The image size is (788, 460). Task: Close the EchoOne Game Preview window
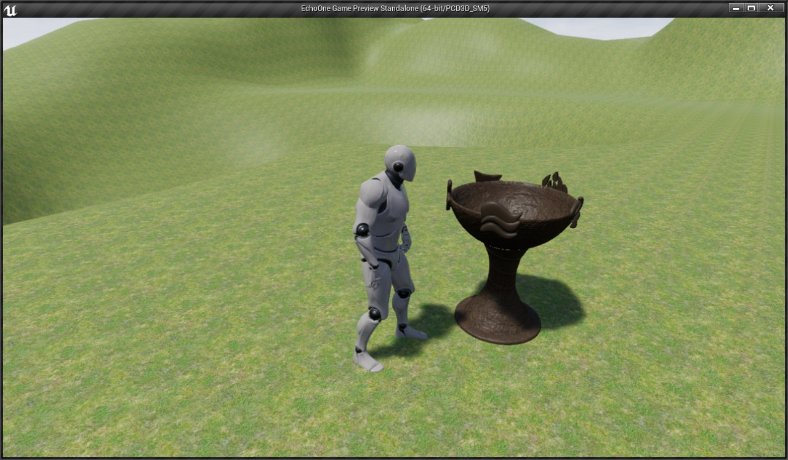pos(770,8)
